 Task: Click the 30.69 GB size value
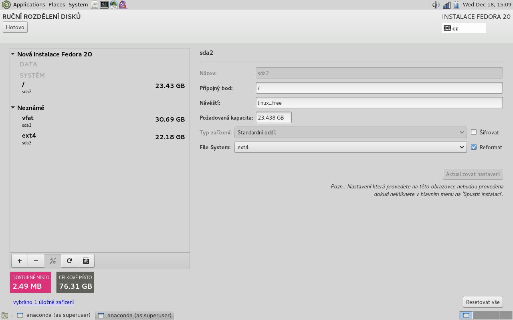click(170, 119)
